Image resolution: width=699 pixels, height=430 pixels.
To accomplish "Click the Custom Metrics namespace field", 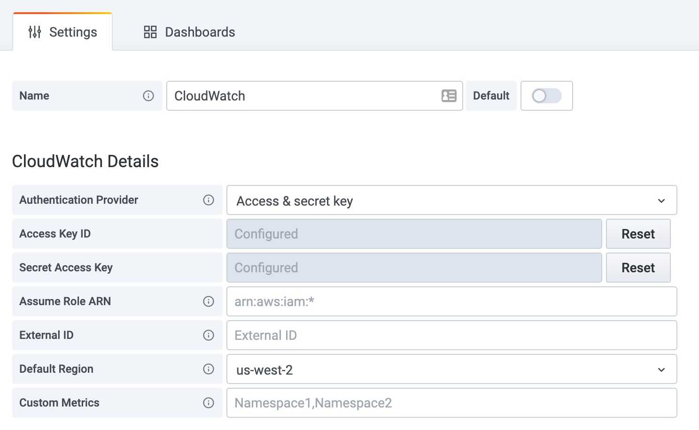I will [x=451, y=403].
